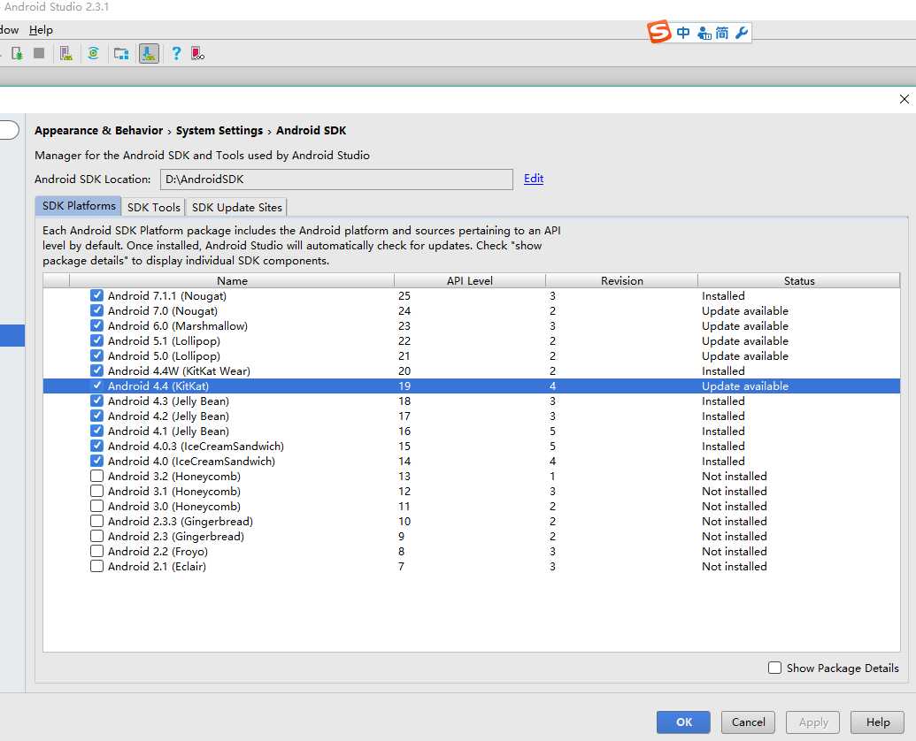
Task: Click Installed status for Android 7.1.1
Action: (x=723, y=296)
